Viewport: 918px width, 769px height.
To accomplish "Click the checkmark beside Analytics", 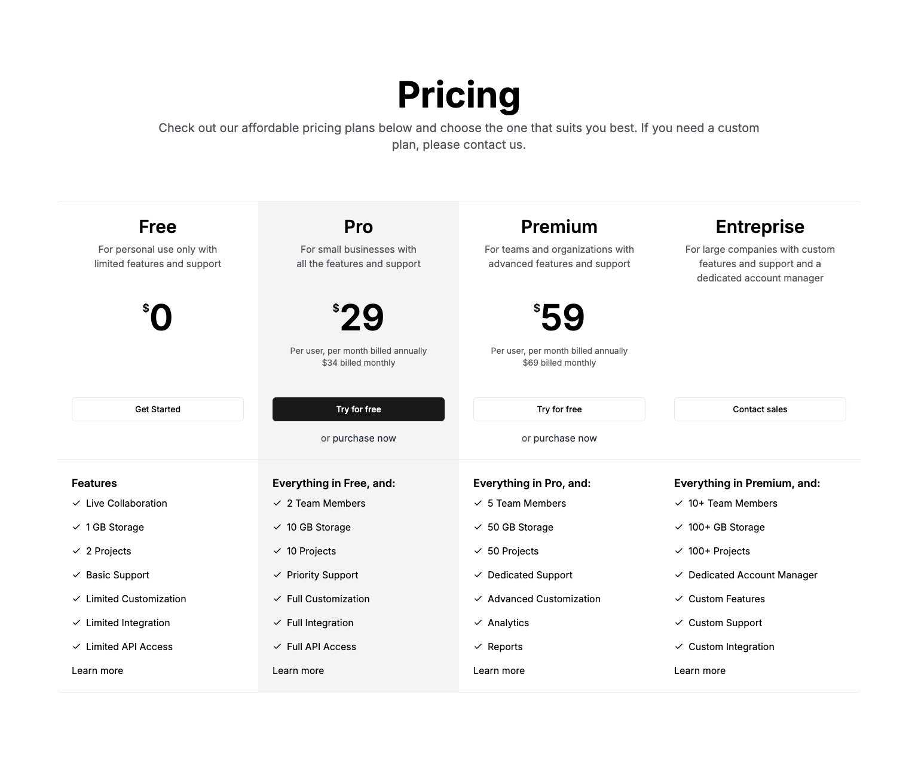I will 478,623.
